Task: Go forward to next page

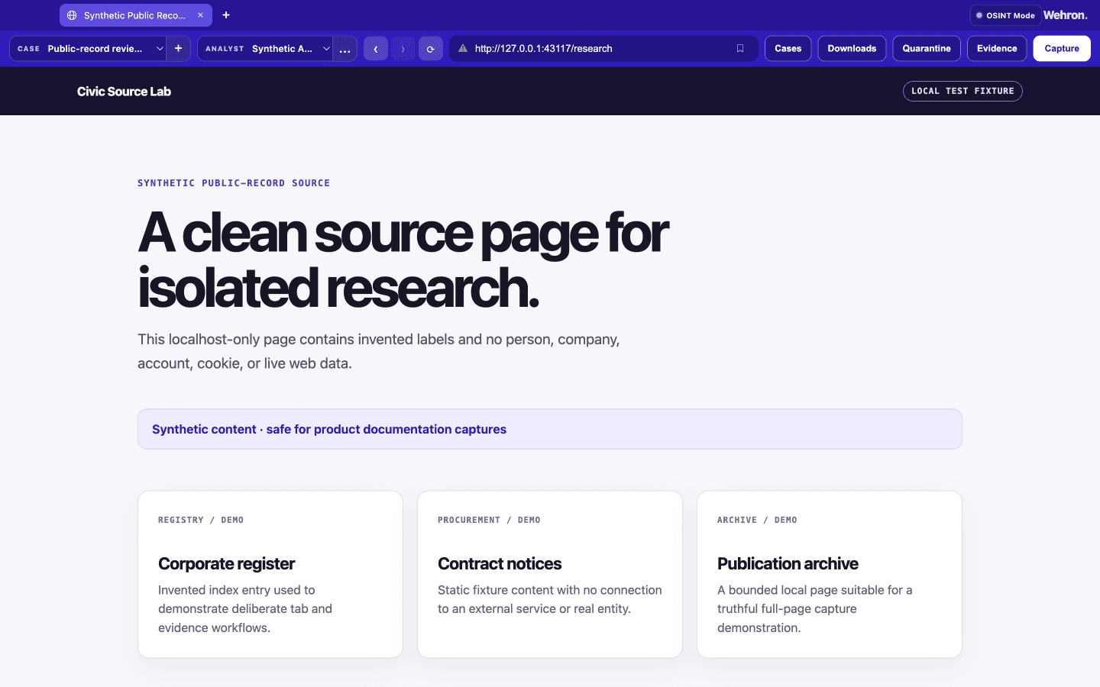Action: tap(403, 49)
